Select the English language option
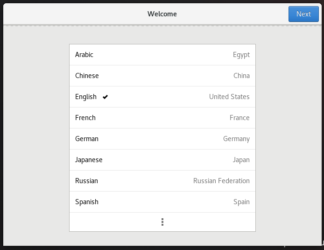 coord(162,97)
